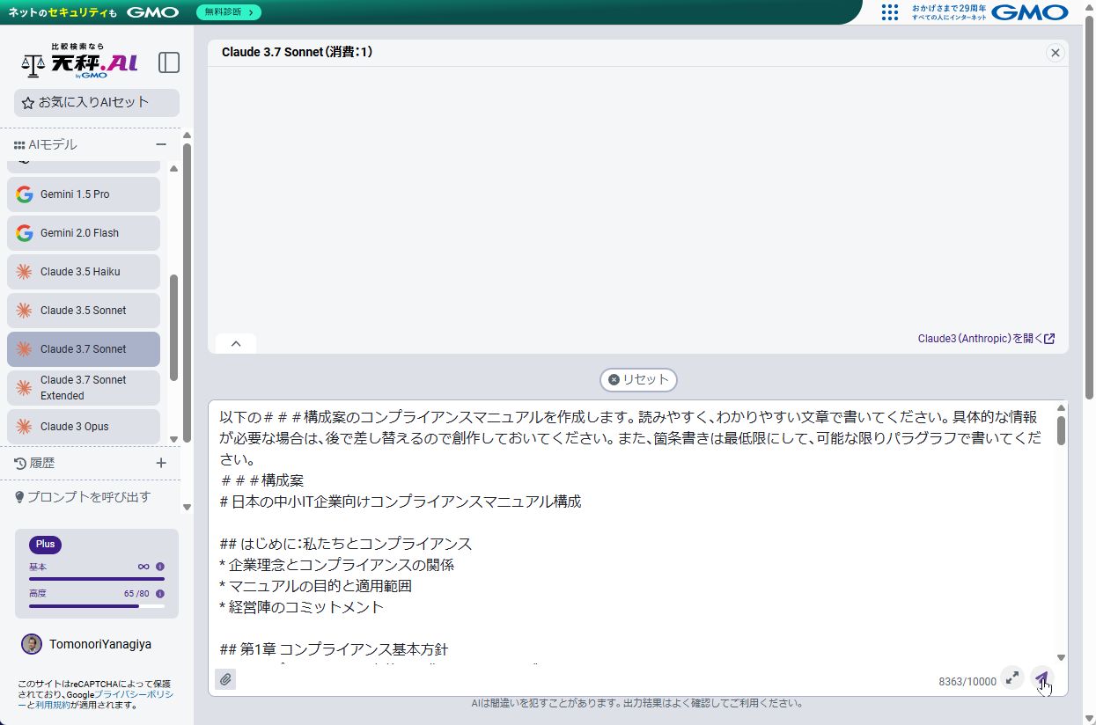
Task: Open Claude3 (Anthropic) external link
Action: pyautogui.click(x=986, y=339)
